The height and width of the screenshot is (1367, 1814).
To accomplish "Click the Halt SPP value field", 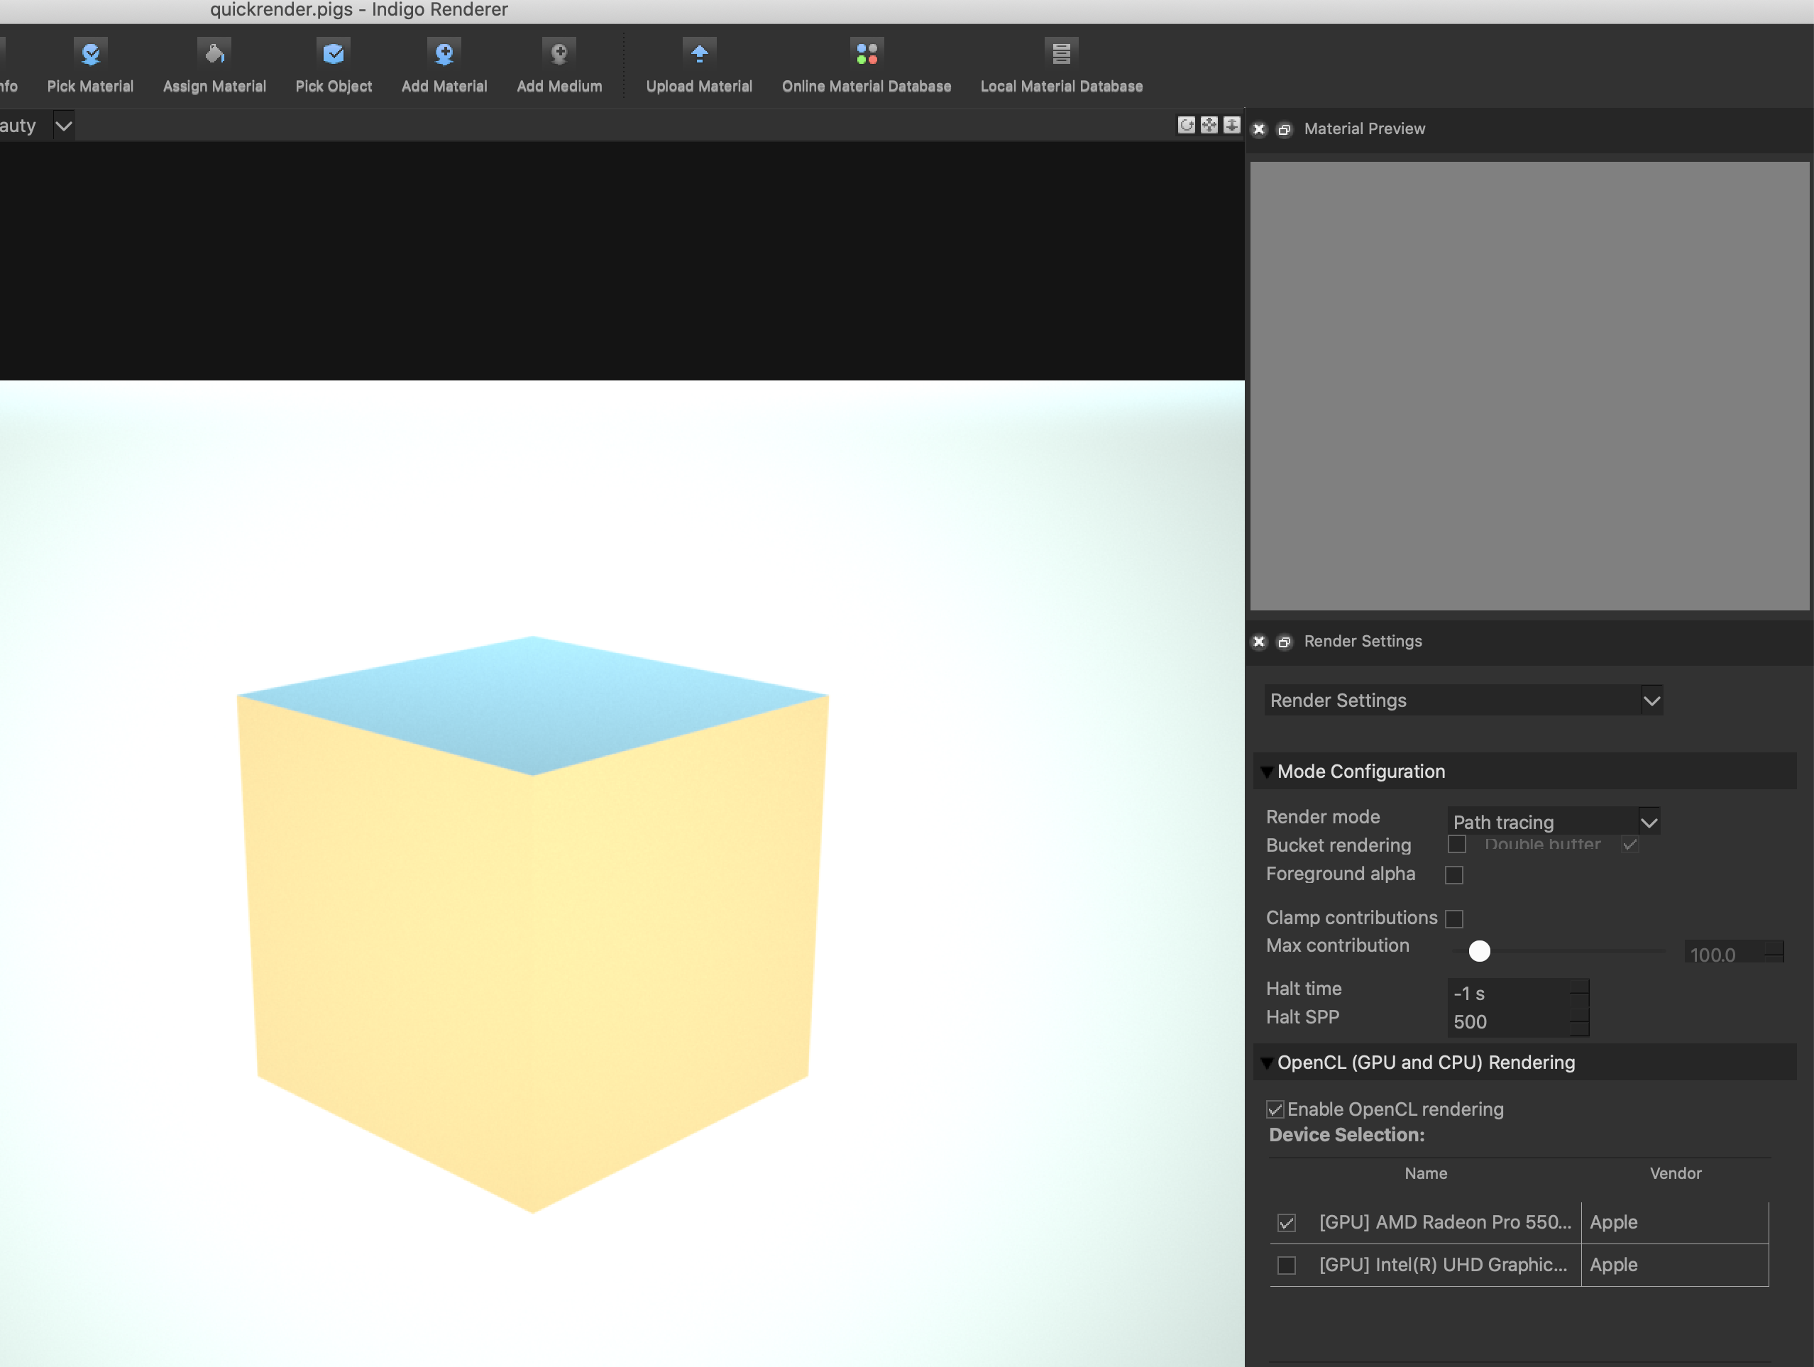I will click(1509, 1022).
